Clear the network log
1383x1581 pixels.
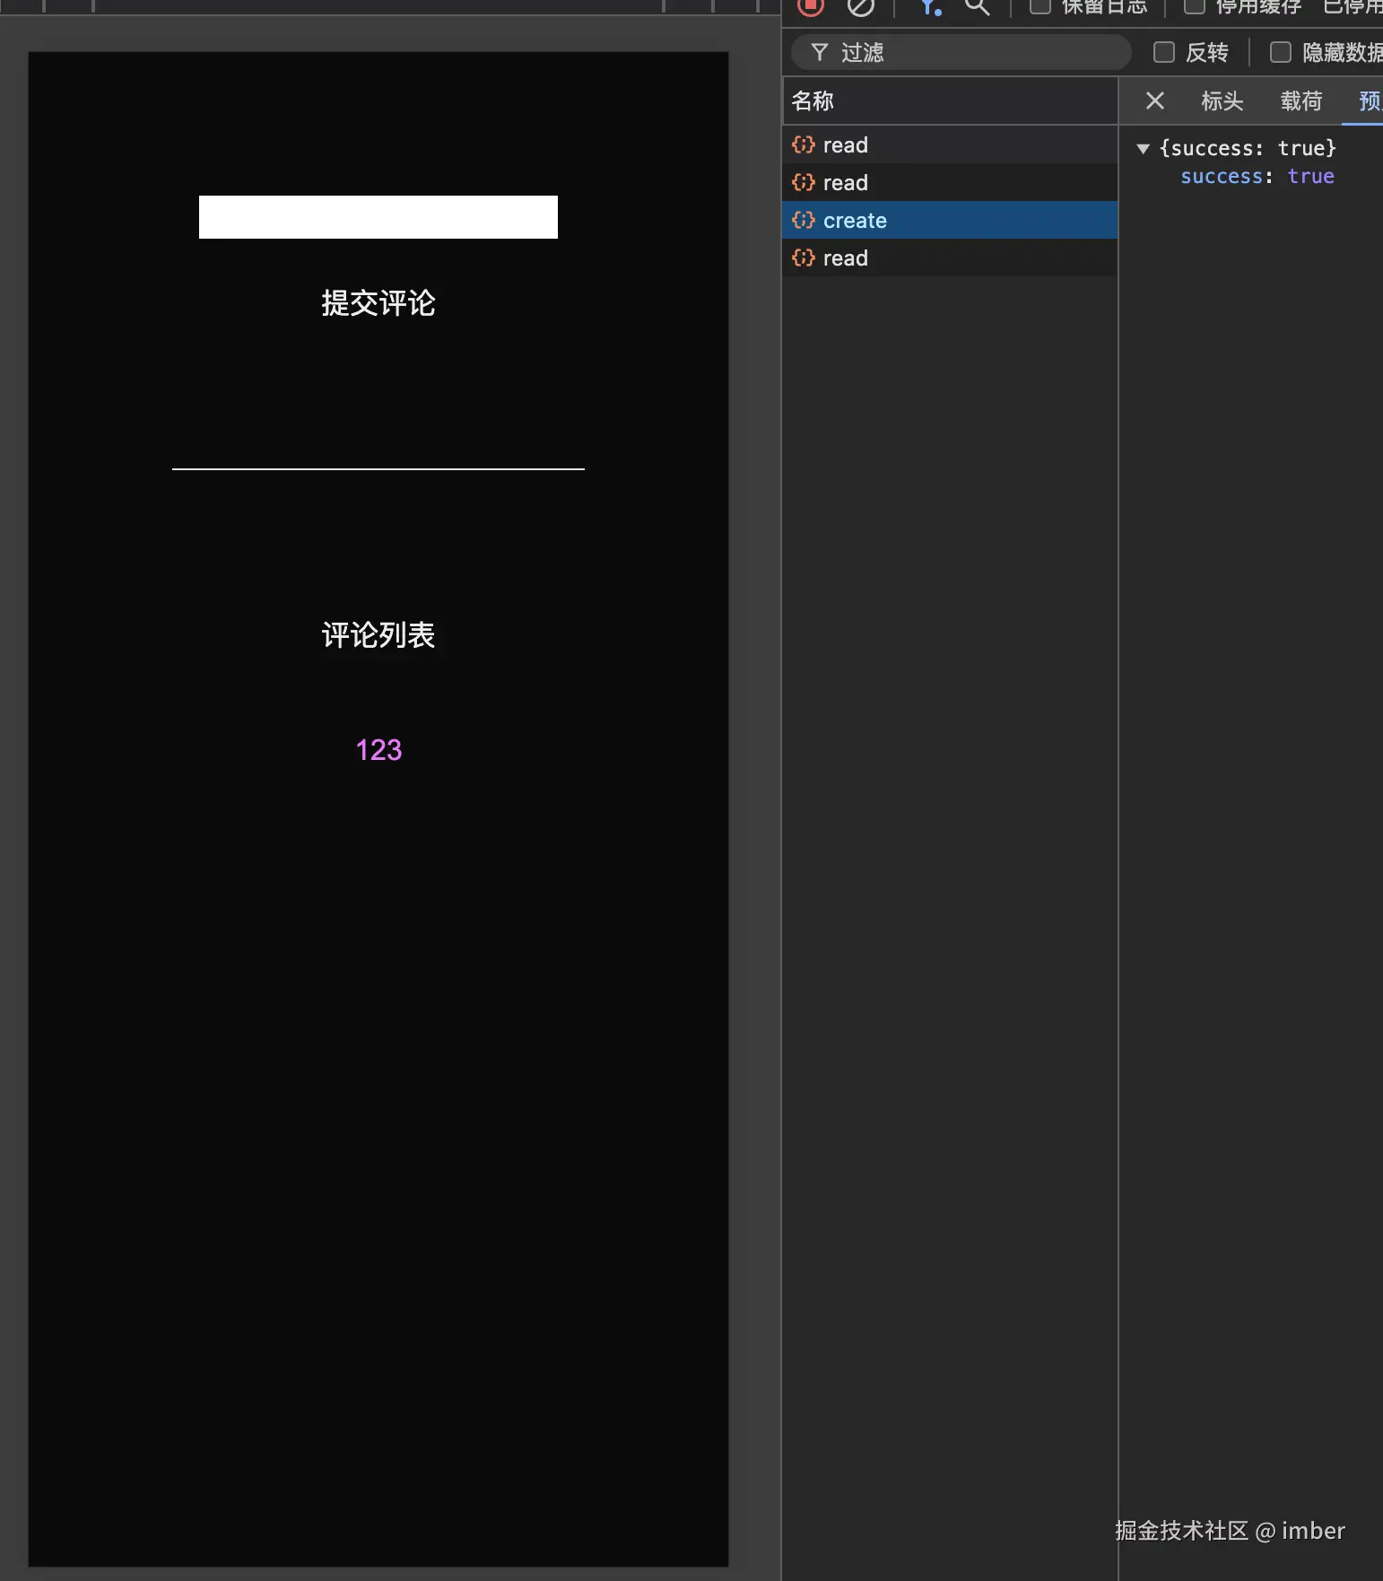pyautogui.click(x=860, y=7)
